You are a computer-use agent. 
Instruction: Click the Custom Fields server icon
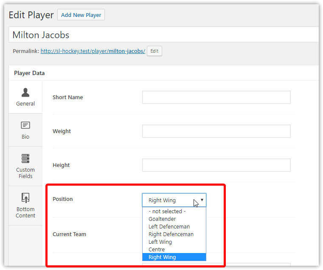[x=25, y=159]
